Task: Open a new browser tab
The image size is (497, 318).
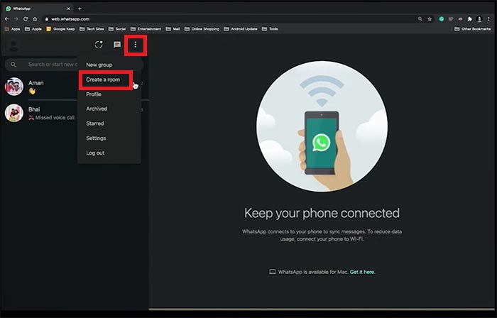Action: (x=80, y=9)
